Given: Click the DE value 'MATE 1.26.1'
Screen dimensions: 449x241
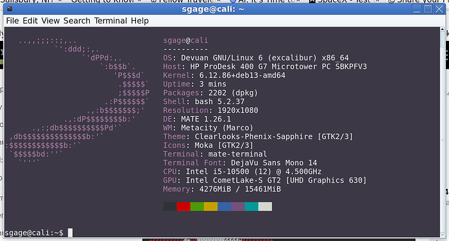Looking at the screenshot, I should pos(206,119).
